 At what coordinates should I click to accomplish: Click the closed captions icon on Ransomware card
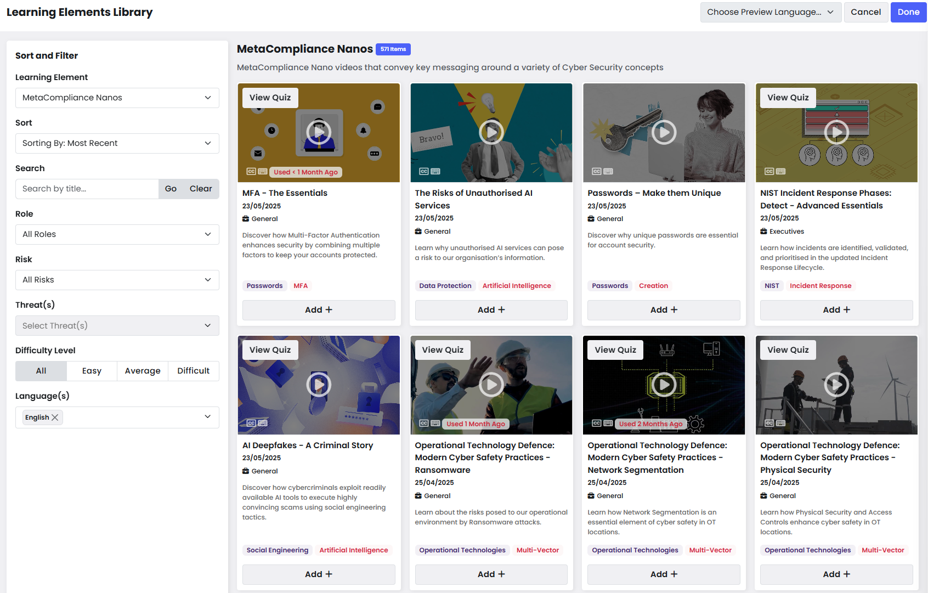(424, 423)
